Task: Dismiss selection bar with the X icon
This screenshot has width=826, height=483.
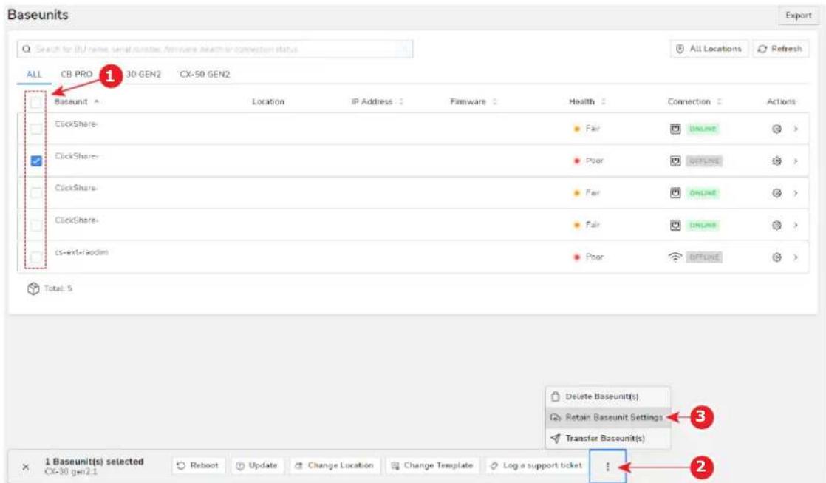Action: pos(25,467)
